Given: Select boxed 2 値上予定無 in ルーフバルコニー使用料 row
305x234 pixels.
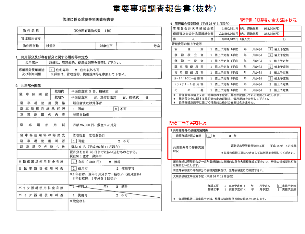Looking at the screenshot, I should tap(278, 79).
